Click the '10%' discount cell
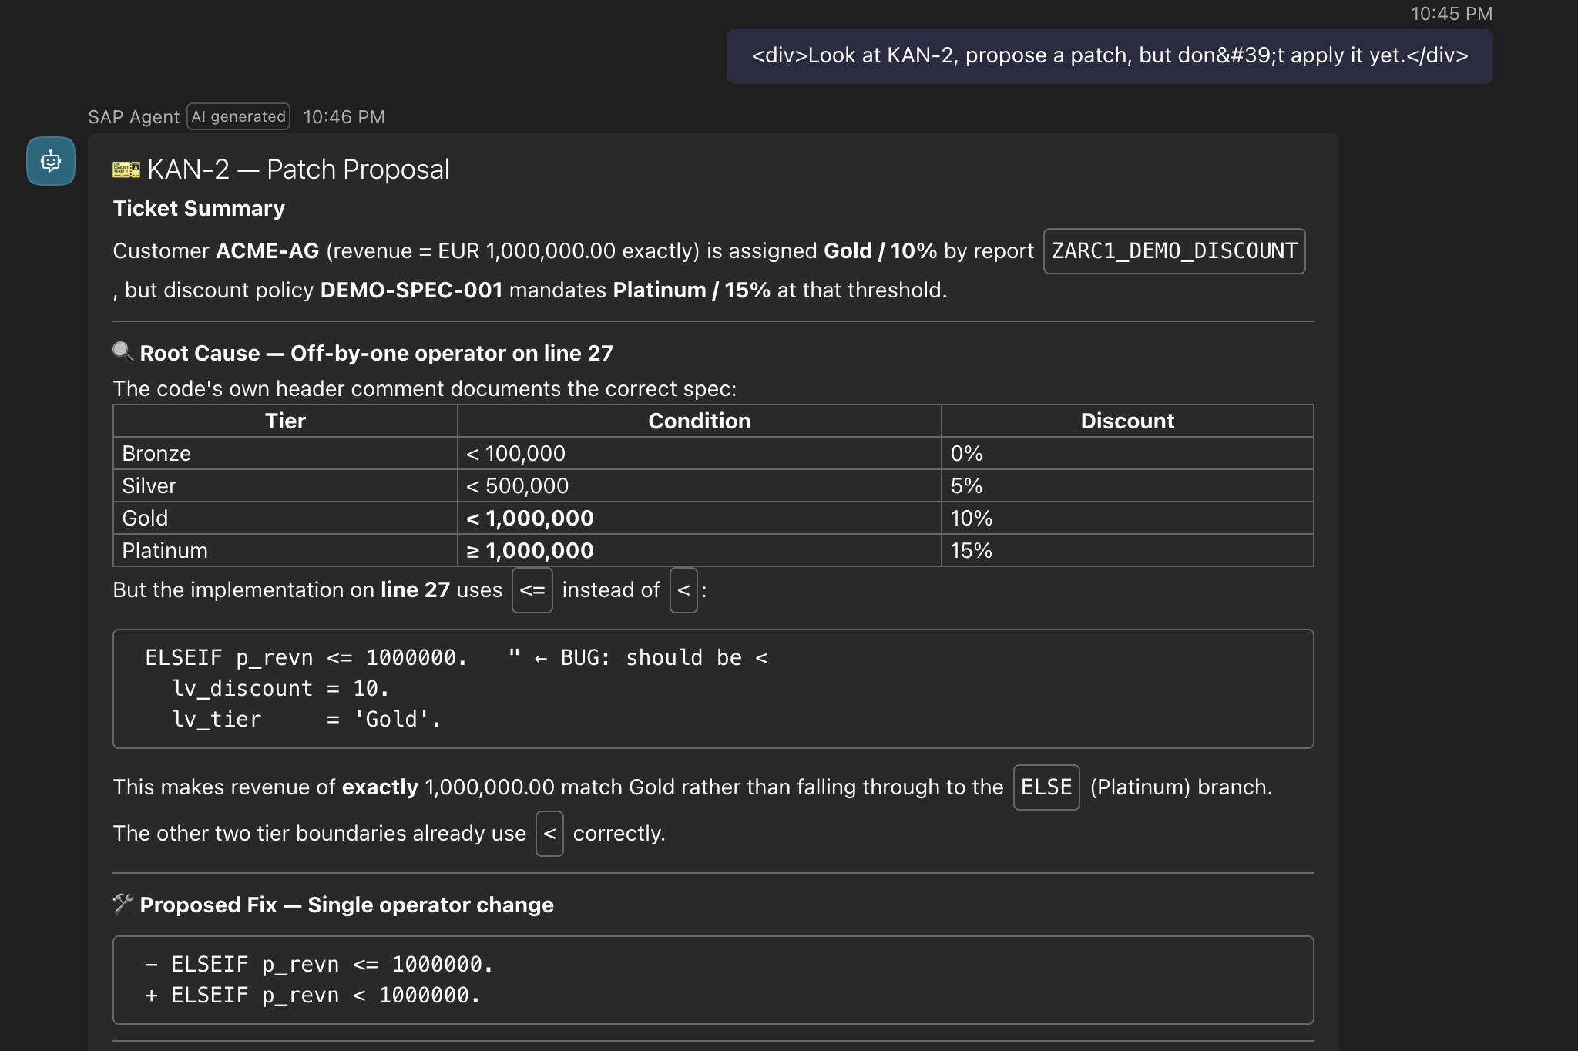Viewport: 1578px width, 1051px height. point(1127,518)
